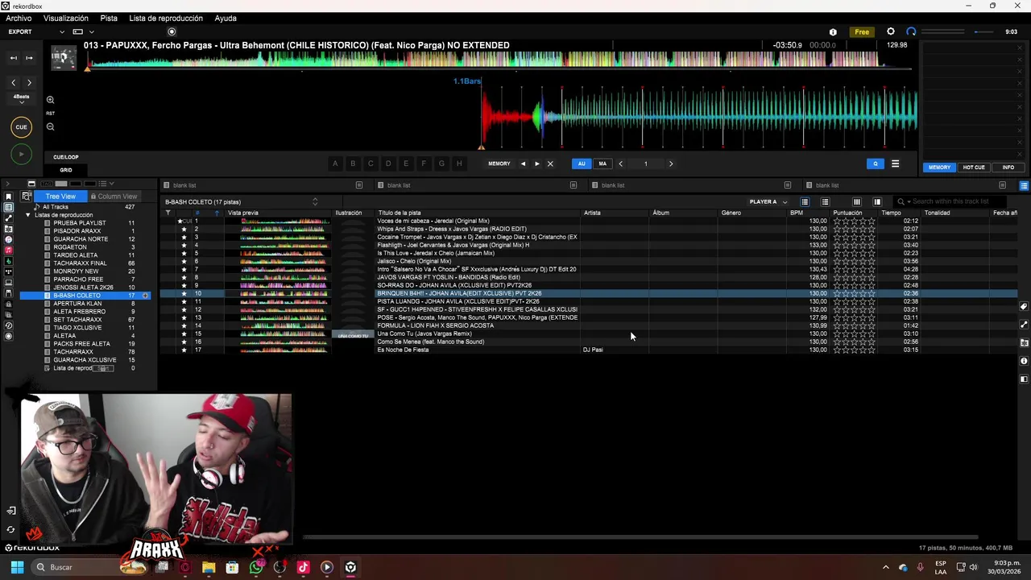
Task: Open the TIDAL icon in sidebar
Action: point(9,271)
